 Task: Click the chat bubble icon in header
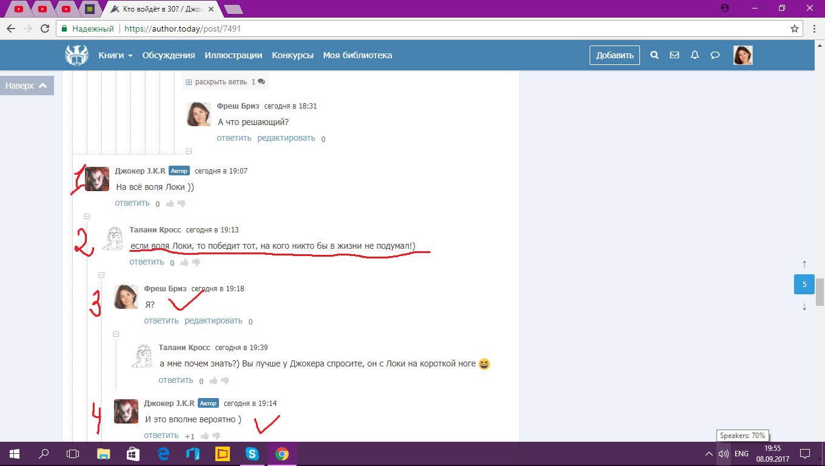(715, 55)
